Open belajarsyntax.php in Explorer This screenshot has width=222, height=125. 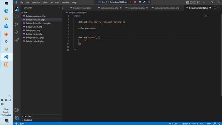[34, 34]
